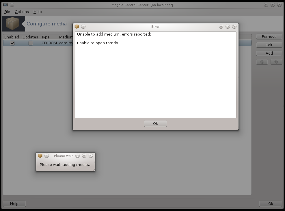Move the medium down with the down arrow
Image resolution: width=285 pixels, height=211 pixels.
pyautogui.click(x=276, y=62)
